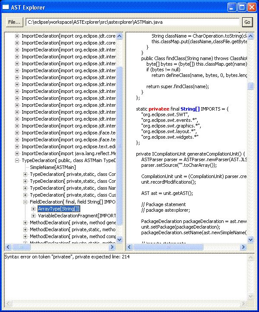This screenshot has height=312, width=259.
Task: Expand the java.lang.reflect import node
Action: [17, 153]
